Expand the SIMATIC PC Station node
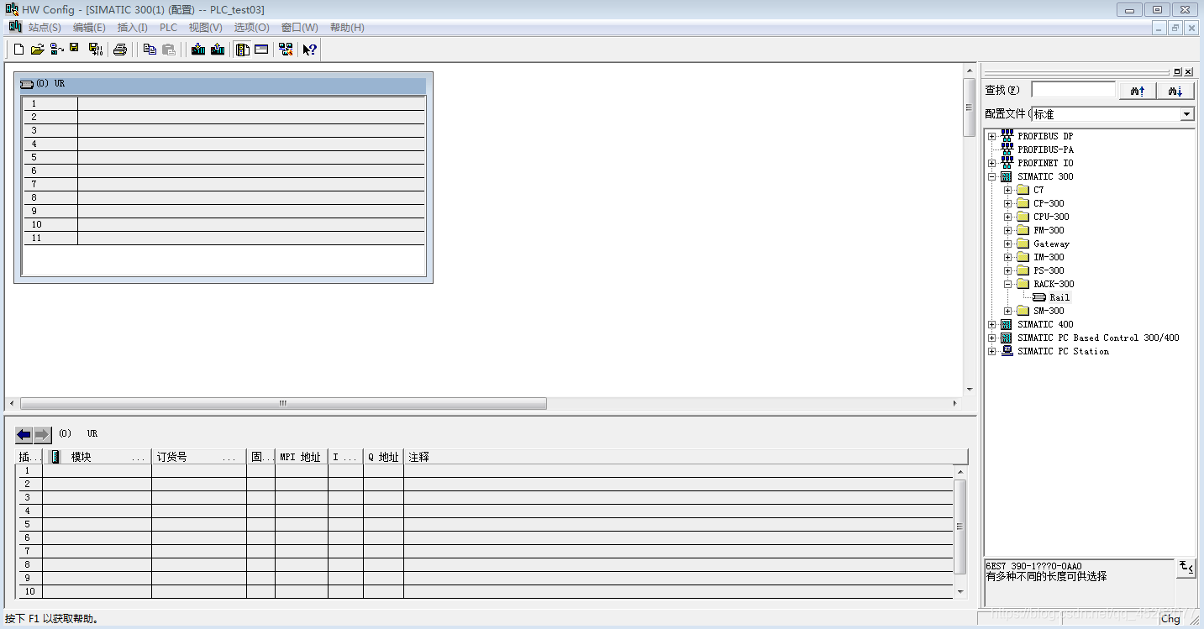Screen dimensions: 1204x629 [992, 351]
